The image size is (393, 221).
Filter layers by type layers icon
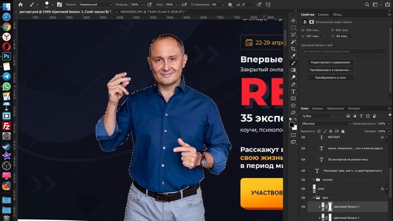point(361,116)
